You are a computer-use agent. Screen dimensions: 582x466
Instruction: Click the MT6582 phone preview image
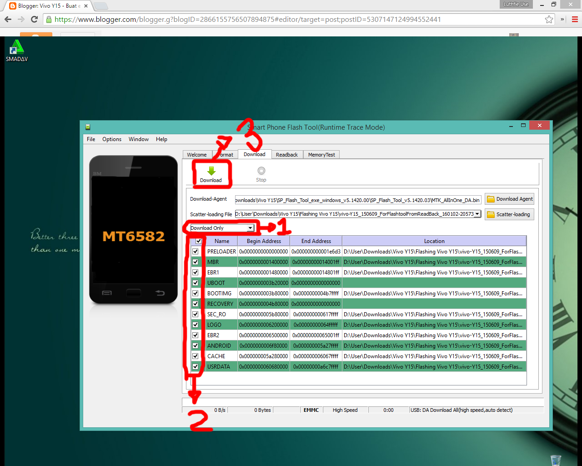133,229
